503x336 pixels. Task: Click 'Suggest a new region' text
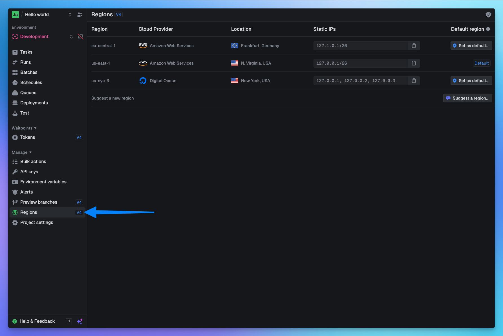(112, 98)
